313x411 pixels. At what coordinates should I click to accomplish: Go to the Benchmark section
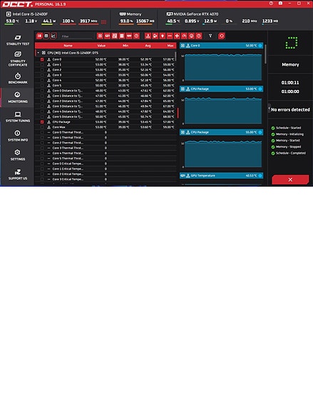pos(18,78)
